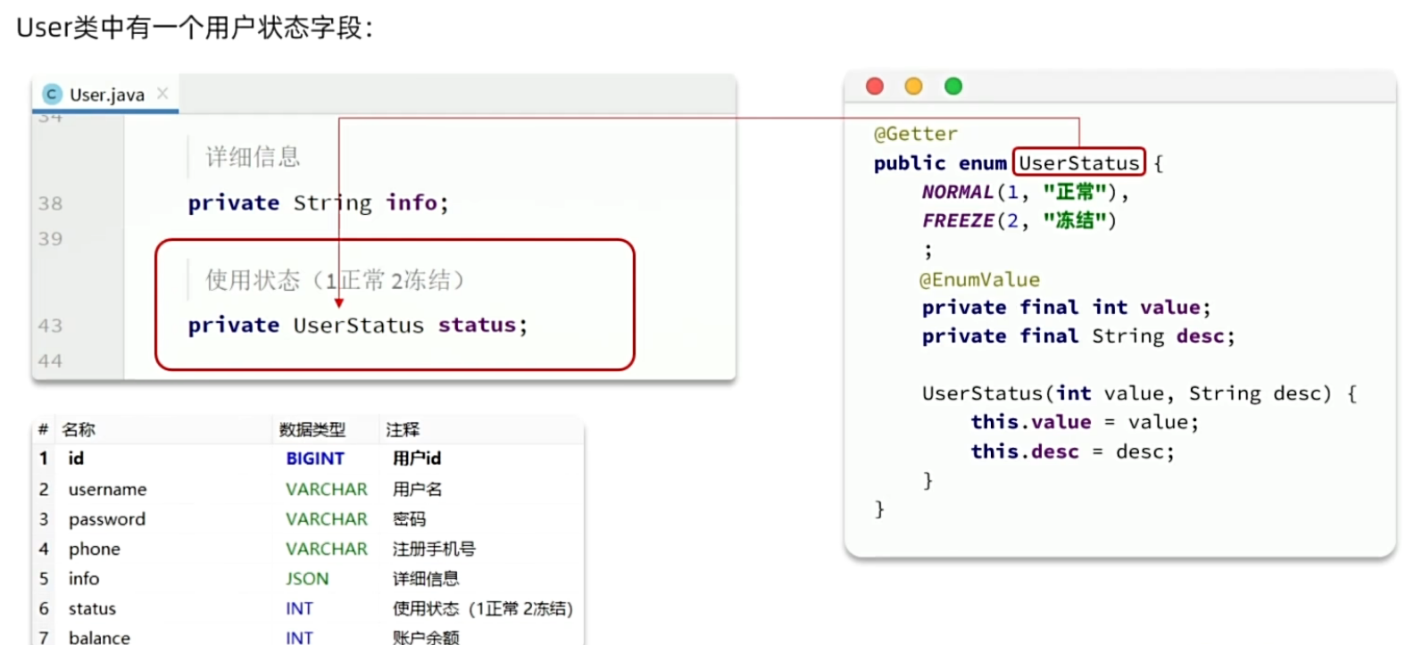Click the 注释 column header

pyautogui.click(x=403, y=430)
